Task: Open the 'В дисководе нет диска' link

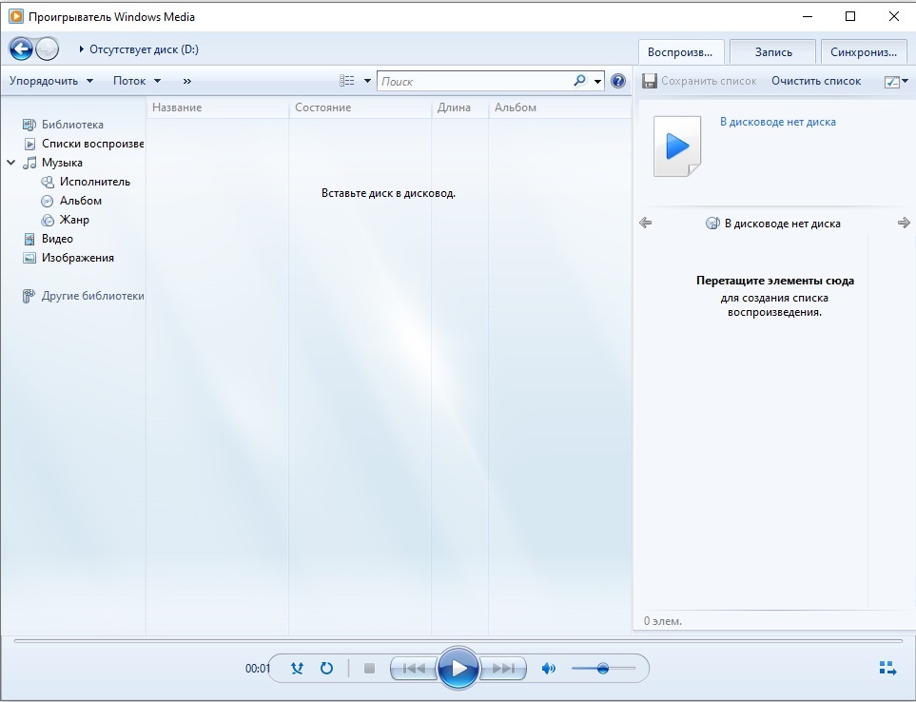Action: [777, 122]
